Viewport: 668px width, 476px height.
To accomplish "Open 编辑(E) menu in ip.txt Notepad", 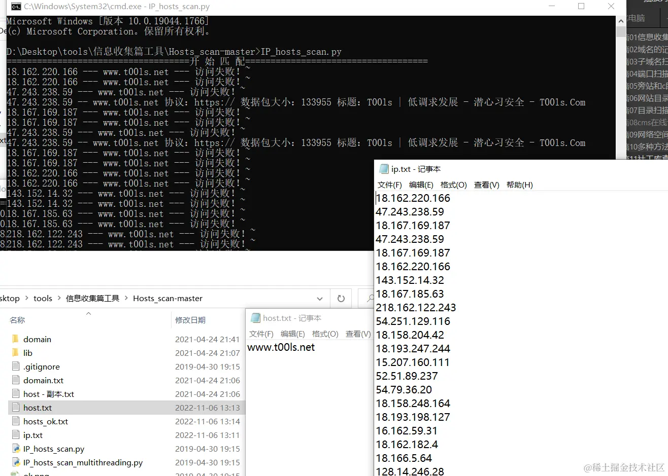I will 421,185.
